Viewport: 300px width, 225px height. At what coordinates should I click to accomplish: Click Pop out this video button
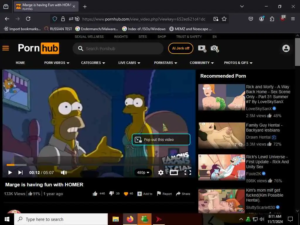point(161,139)
